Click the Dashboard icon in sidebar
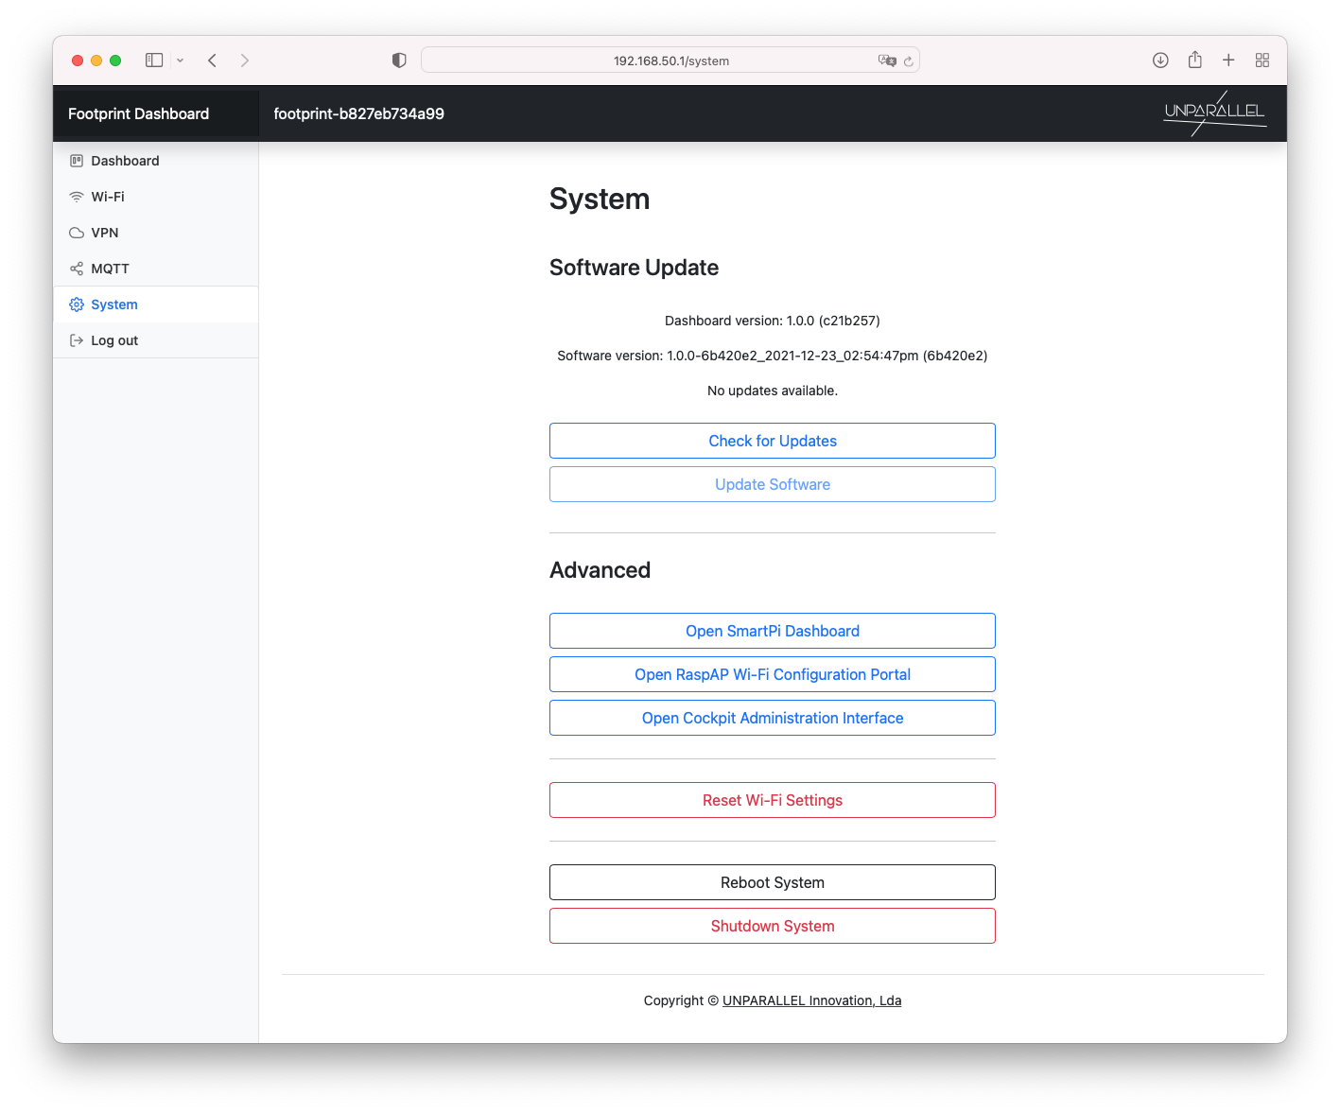 click(x=77, y=161)
